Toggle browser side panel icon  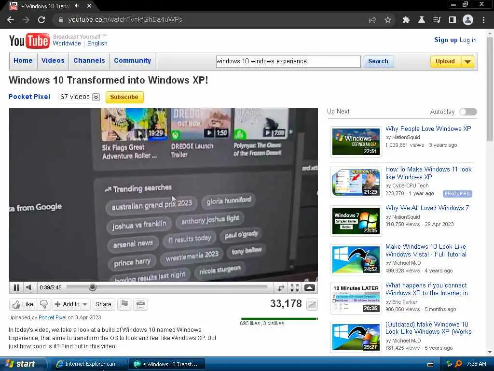453,20
